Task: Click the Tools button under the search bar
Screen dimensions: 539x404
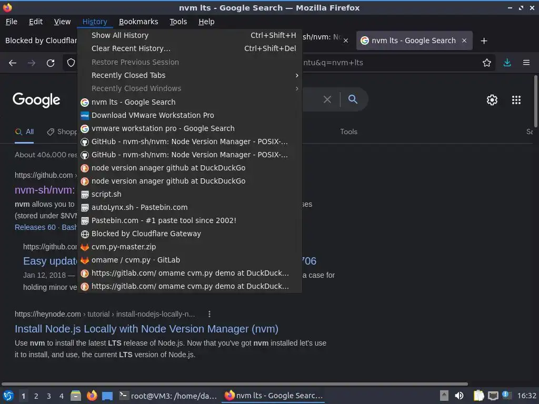Action: (x=348, y=132)
